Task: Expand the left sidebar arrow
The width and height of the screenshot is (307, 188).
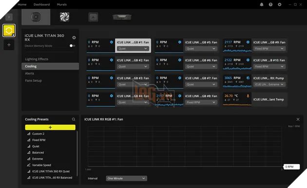Action: click(x=9, y=17)
